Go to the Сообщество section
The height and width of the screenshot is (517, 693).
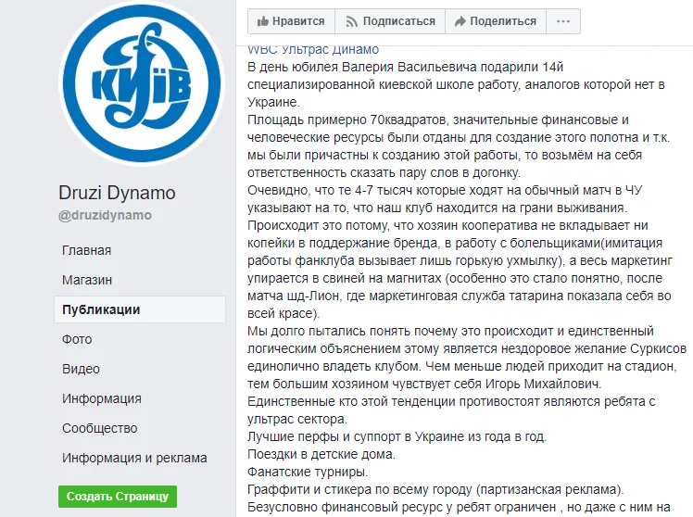101,428
